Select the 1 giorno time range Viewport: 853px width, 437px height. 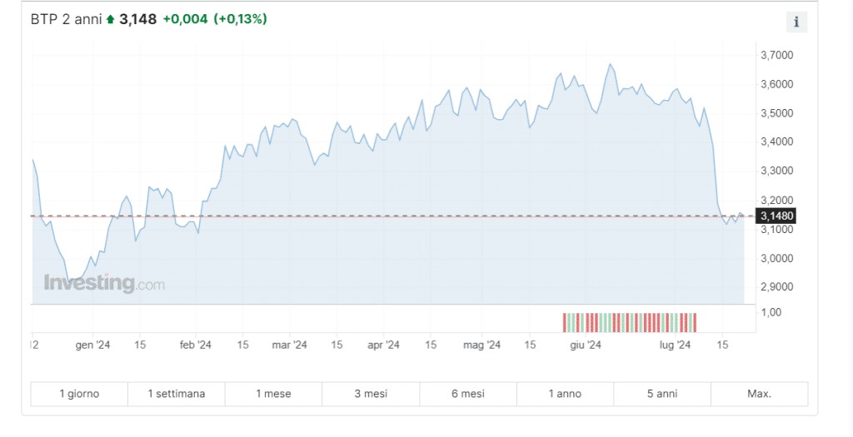pos(79,394)
